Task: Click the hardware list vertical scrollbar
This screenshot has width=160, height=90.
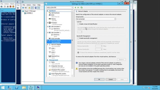Action: click(x=72, y=40)
